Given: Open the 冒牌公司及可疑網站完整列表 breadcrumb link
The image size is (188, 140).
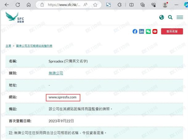Looking at the screenshot, I should click(34, 46).
